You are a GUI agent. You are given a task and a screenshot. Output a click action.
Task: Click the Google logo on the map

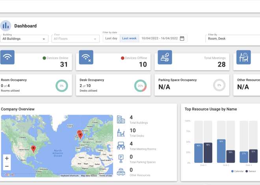coord(8,174)
